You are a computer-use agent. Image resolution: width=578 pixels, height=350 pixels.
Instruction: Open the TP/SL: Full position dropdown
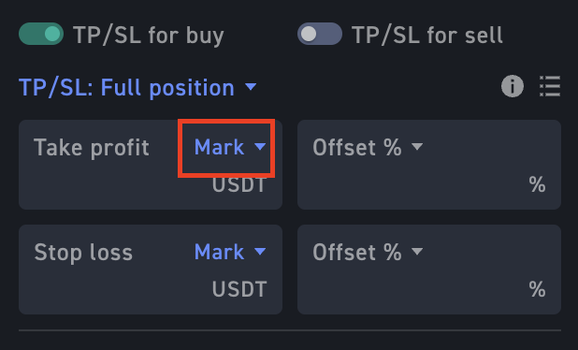pos(137,88)
